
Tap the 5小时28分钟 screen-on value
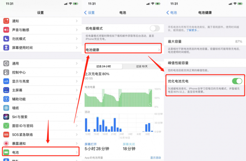(x=97, y=149)
